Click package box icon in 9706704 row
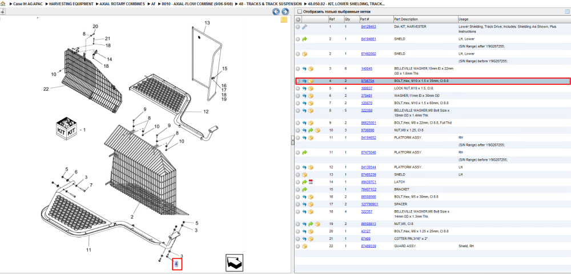 click(311, 81)
